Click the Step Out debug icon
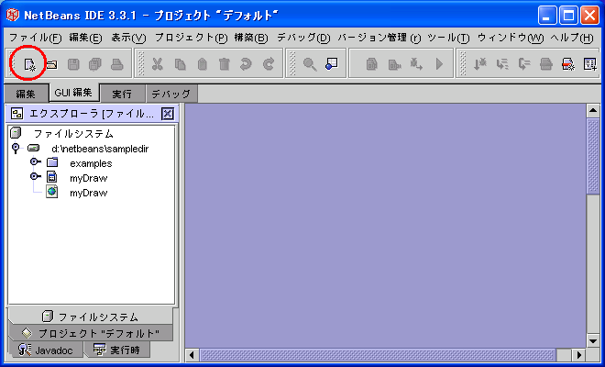This screenshot has height=367, width=605. [x=524, y=64]
